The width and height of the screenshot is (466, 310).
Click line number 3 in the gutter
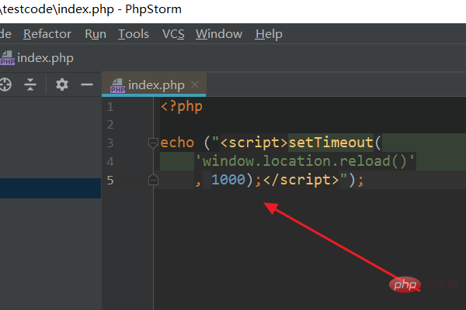(110, 143)
